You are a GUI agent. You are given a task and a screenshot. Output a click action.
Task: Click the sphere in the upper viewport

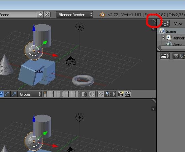pos(34,51)
